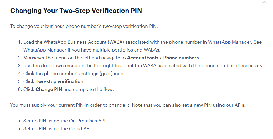Click the bold 'Phone numbers' text
Screen dimensions: 273x139
click(x=181, y=58)
